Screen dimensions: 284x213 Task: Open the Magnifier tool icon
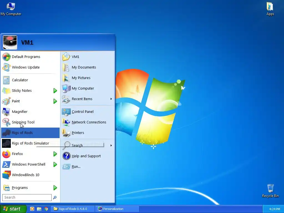tap(6, 112)
